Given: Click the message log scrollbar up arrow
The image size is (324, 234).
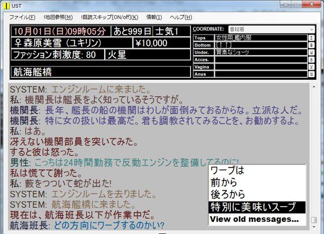Looking at the screenshot, I should coord(314,87).
